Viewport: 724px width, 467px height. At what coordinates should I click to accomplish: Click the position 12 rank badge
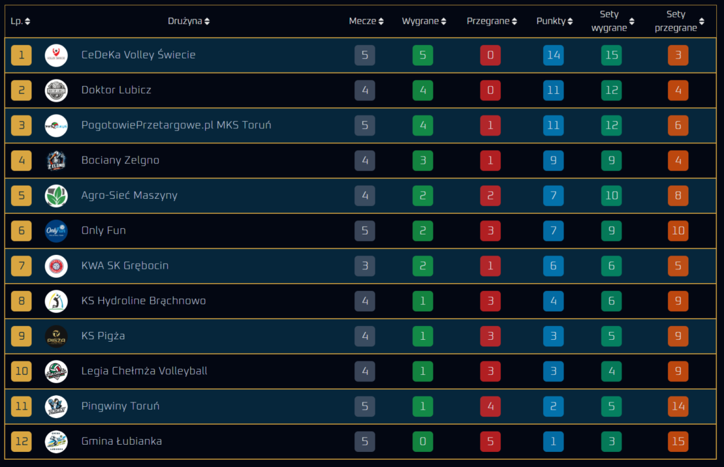tap(21, 441)
